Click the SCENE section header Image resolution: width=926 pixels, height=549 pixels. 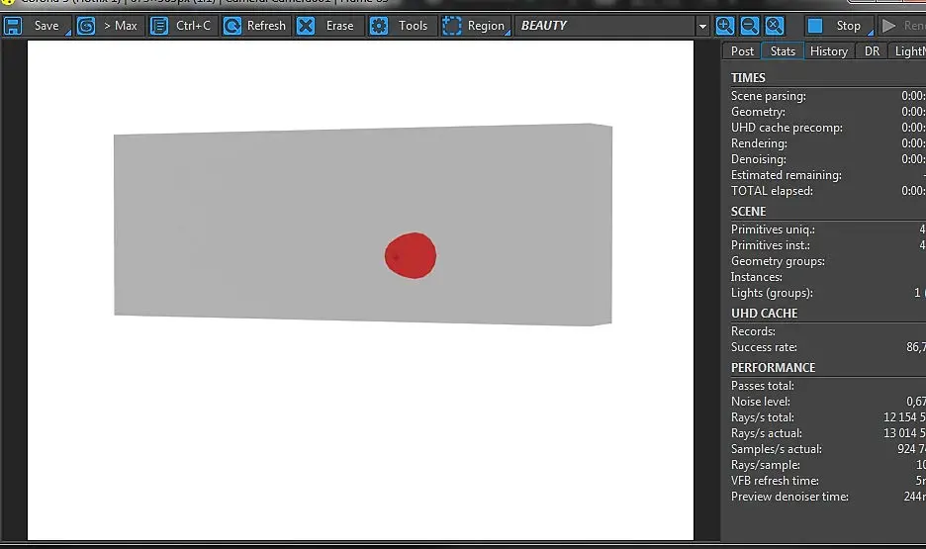[748, 212]
